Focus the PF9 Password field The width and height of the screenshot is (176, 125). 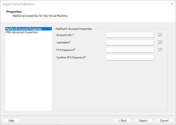[x=130, y=50]
